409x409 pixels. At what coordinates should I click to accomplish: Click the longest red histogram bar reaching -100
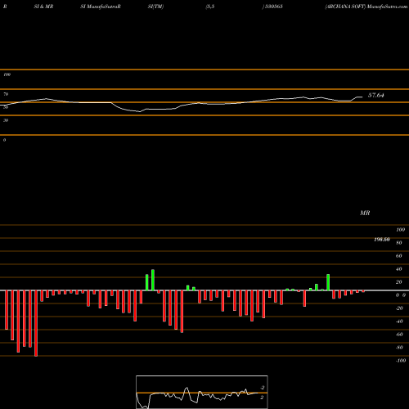36,323
